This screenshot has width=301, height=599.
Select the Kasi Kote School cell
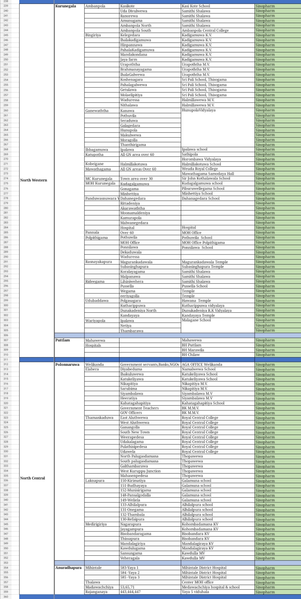[x=218, y=6]
